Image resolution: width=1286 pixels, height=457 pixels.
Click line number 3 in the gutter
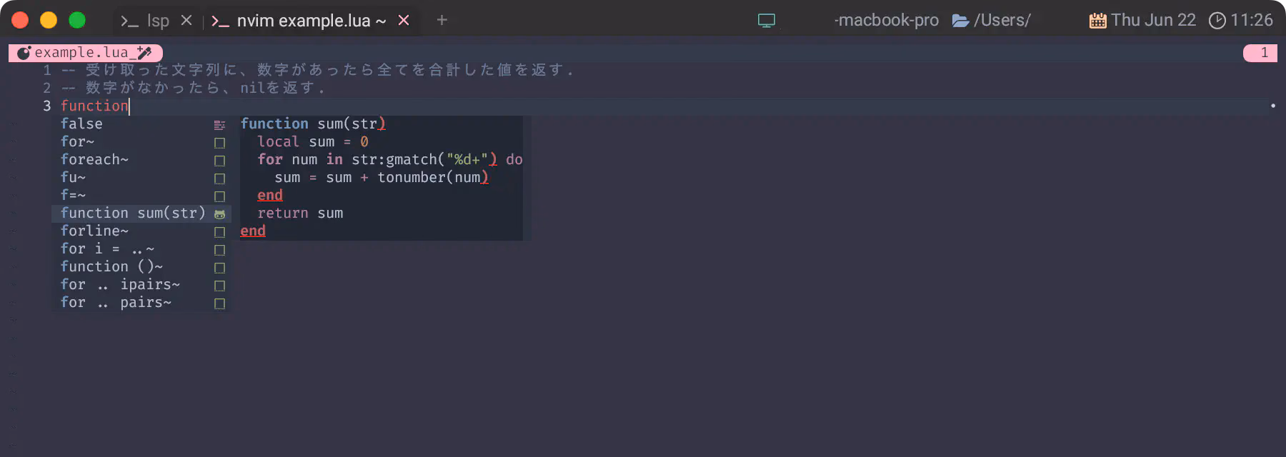click(x=47, y=106)
